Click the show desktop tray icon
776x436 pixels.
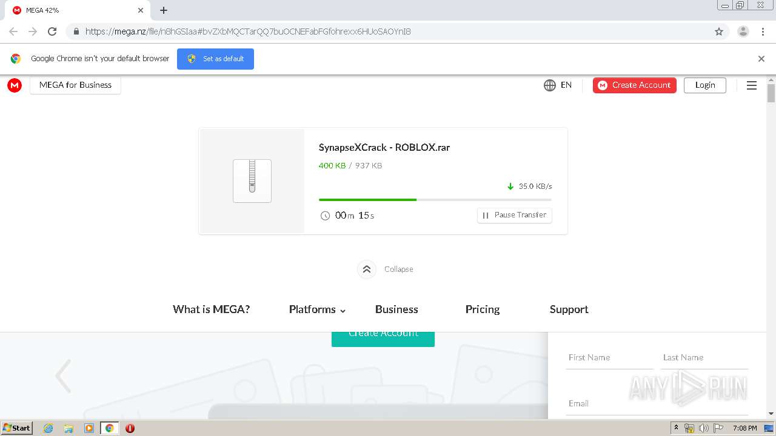pos(769,428)
